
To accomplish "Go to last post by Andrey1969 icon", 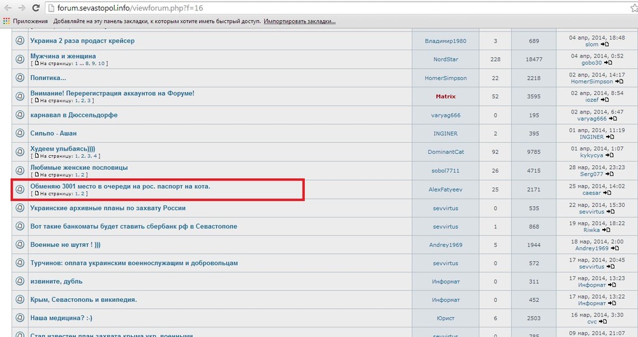I will point(614,248).
